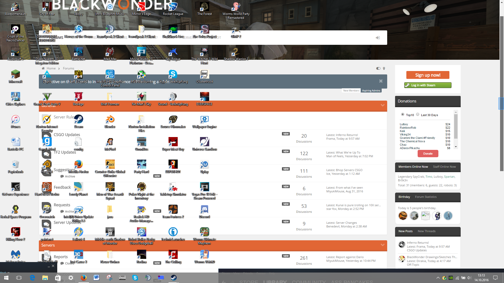Open Garry's Mod desktop shortcut
Screen dimensions: 504x283
[x=47, y=144]
